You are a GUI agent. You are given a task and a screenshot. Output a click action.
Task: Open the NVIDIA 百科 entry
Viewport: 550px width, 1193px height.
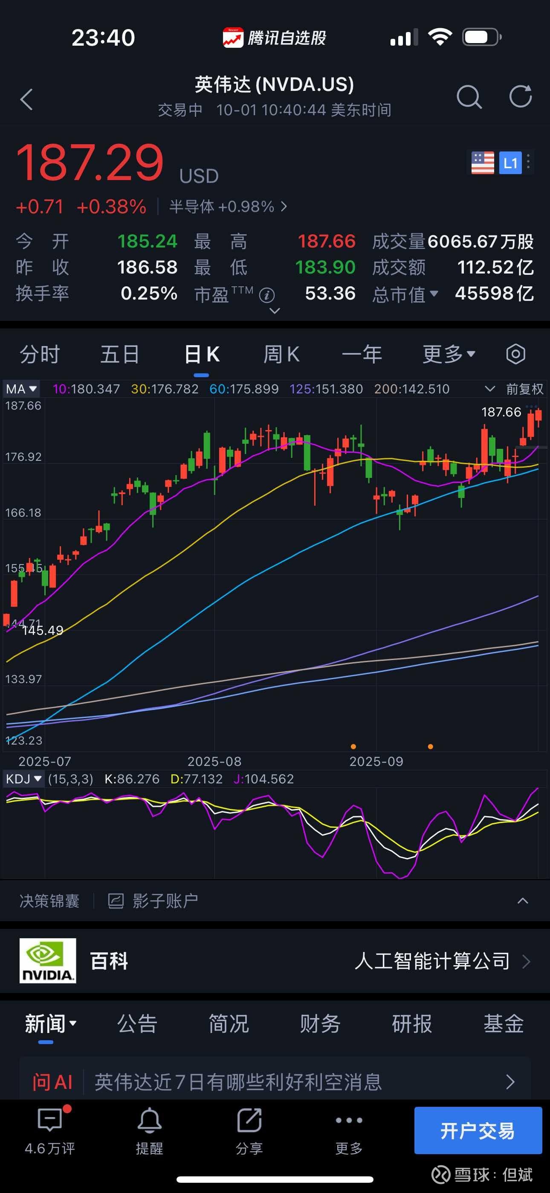tap(275, 961)
